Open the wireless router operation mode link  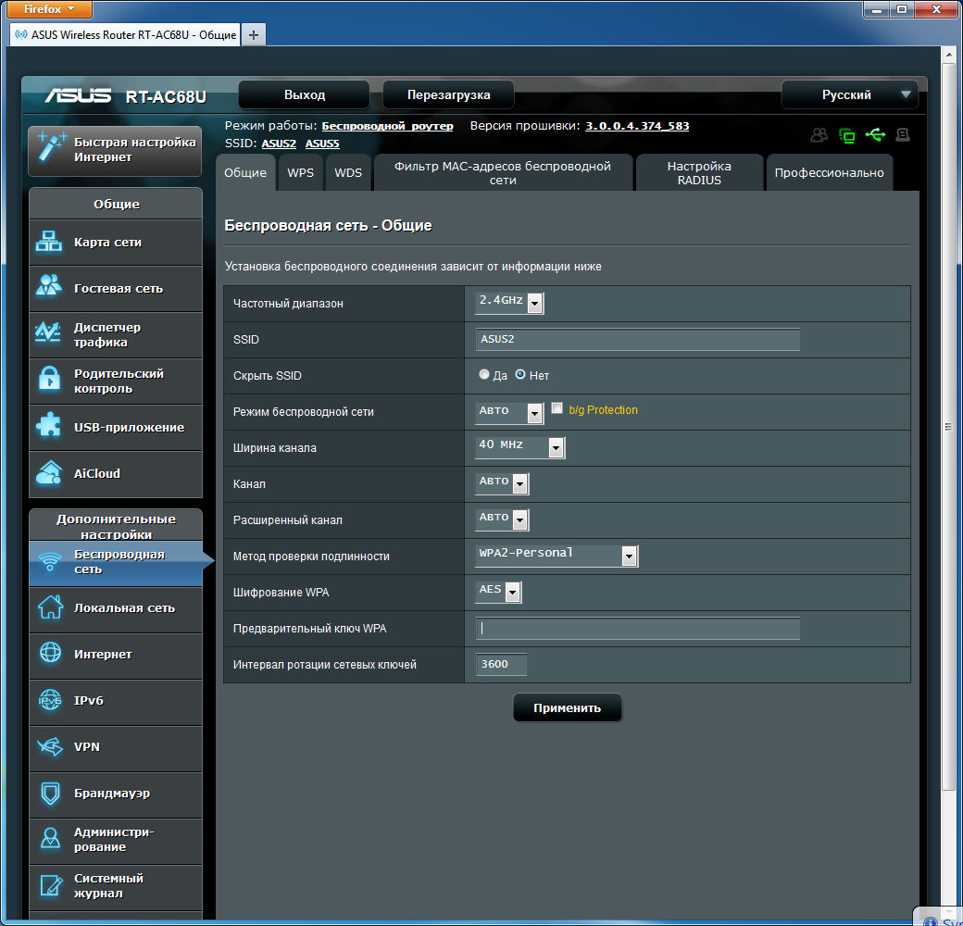[388, 126]
